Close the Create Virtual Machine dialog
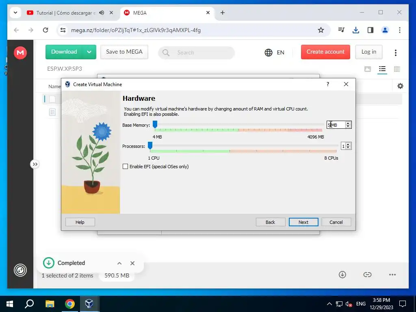The width and height of the screenshot is (416, 312). point(346,84)
